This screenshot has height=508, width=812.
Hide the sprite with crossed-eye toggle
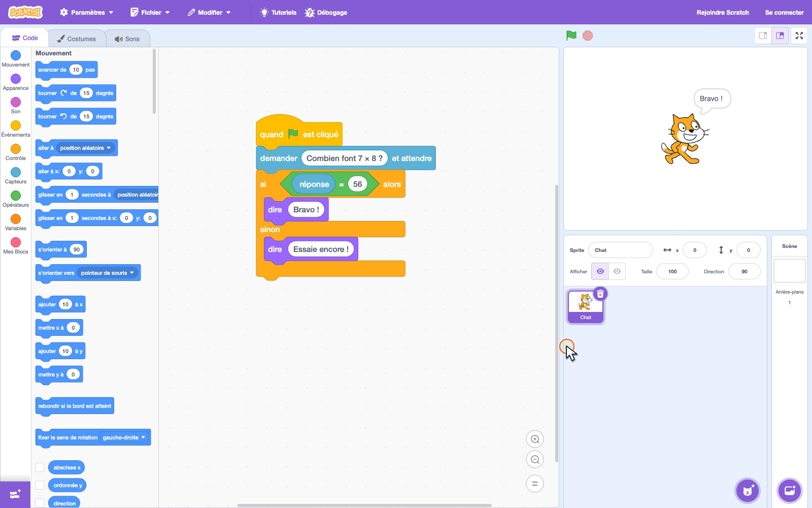(x=617, y=271)
